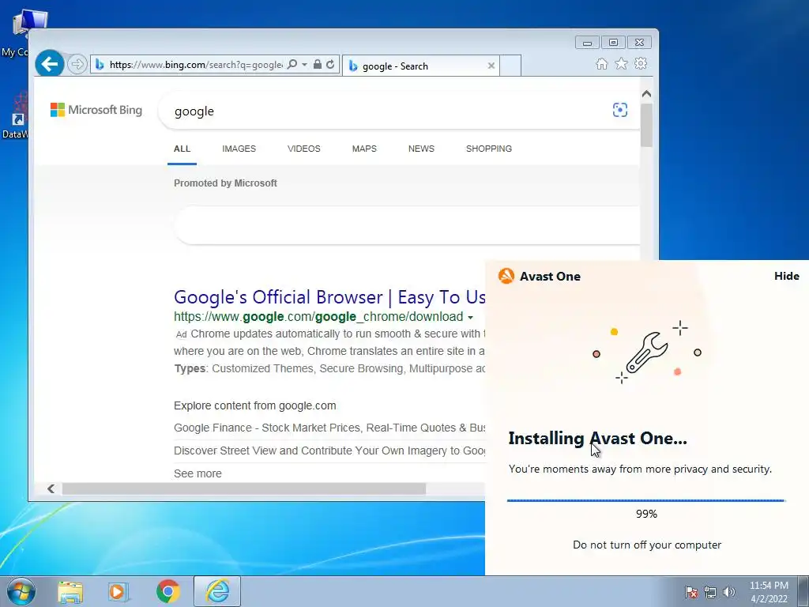Go to the Internet Explorer home page
809x607 pixels.
point(601,64)
